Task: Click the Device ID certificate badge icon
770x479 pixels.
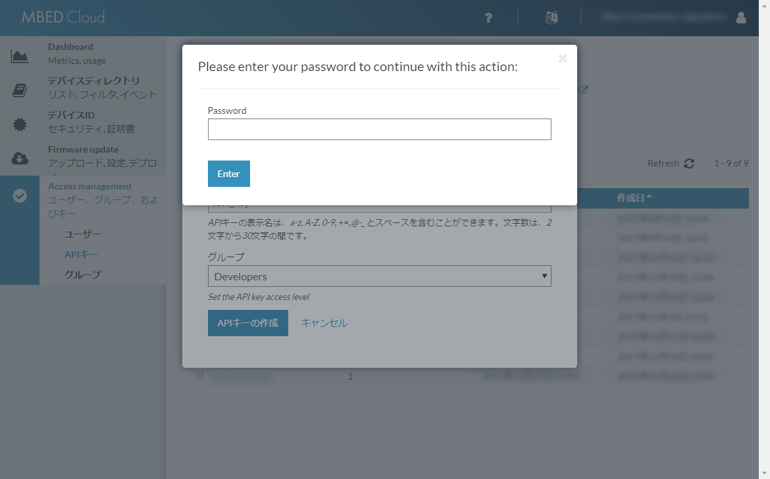Action: [x=20, y=124]
